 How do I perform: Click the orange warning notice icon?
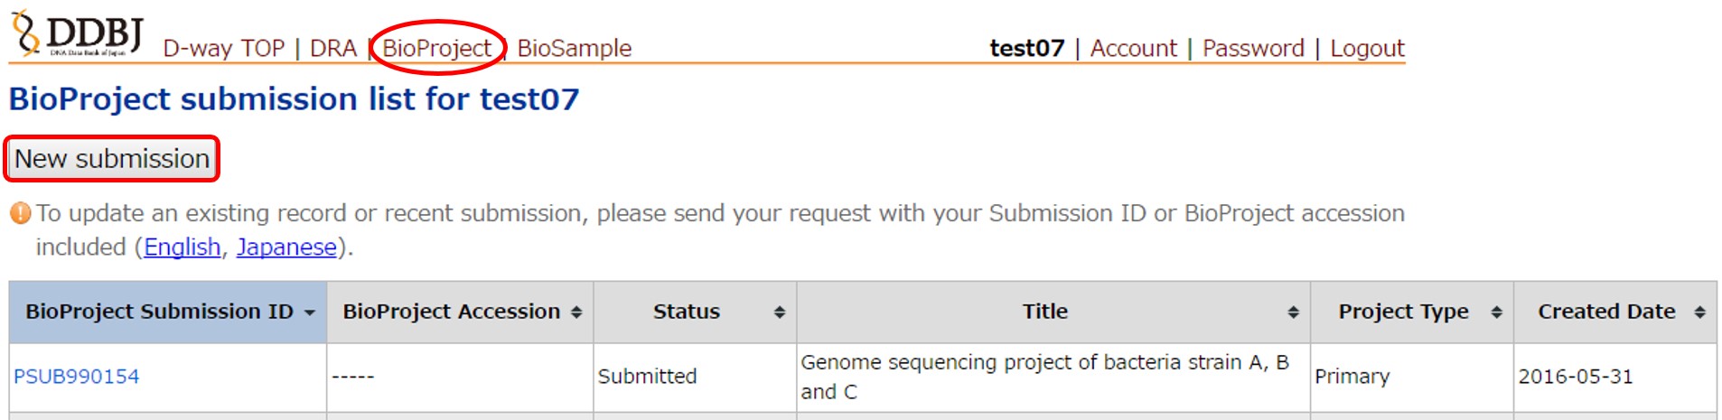tap(20, 214)
